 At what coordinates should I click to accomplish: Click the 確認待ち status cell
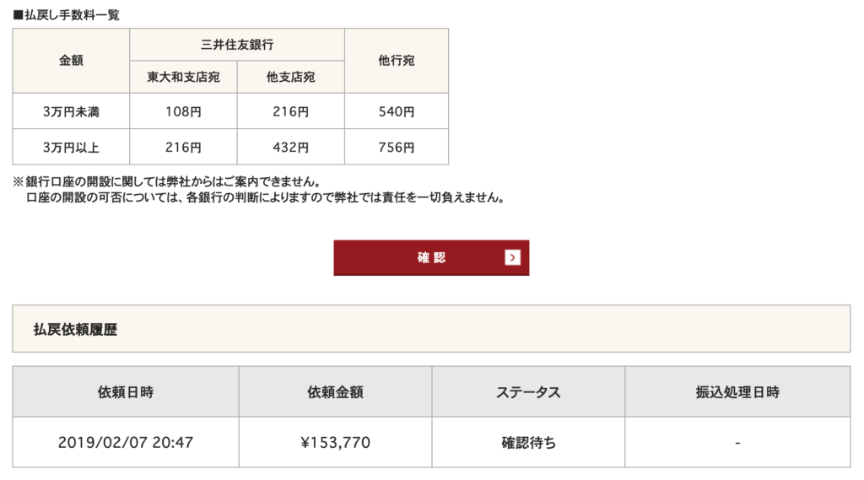pyautogui.click(x=528, y=443)
